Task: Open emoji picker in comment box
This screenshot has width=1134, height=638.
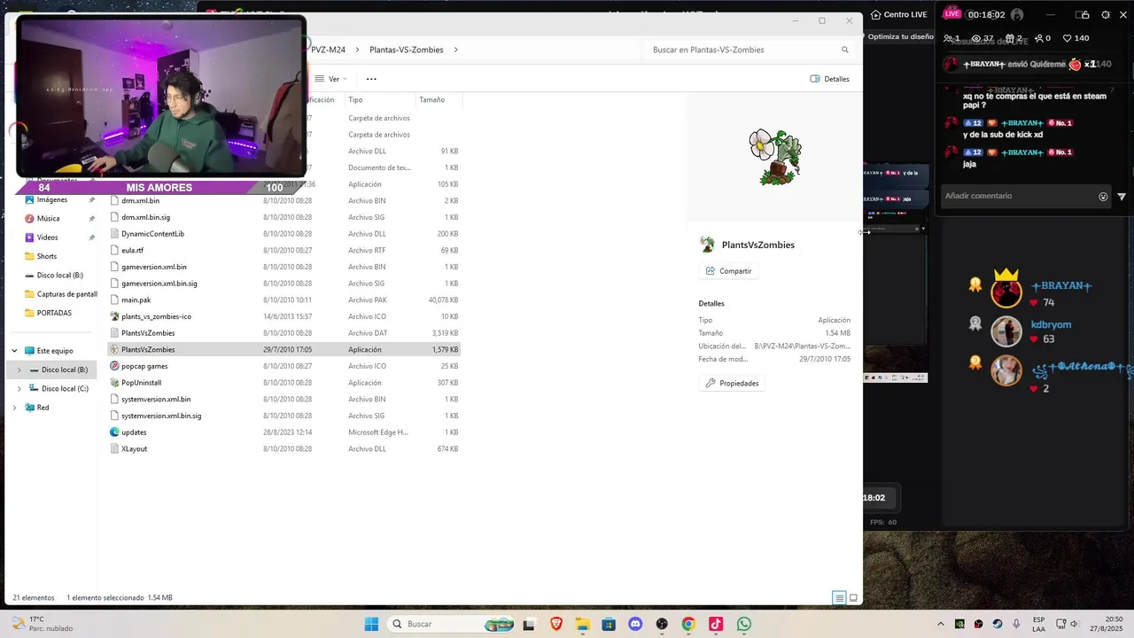Action: [x=1103, y=197]
